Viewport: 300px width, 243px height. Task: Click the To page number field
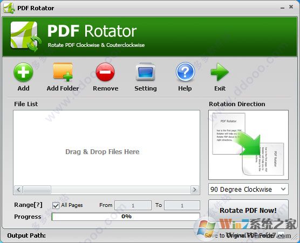point(182,205)
